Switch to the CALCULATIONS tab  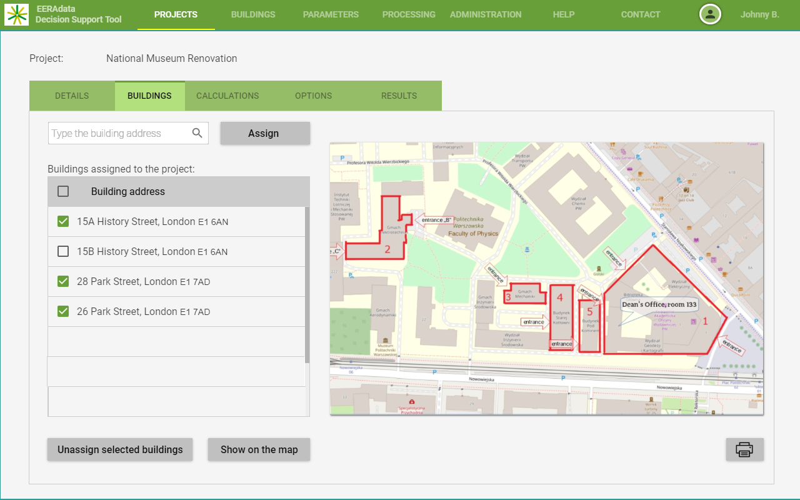point(227,96)
